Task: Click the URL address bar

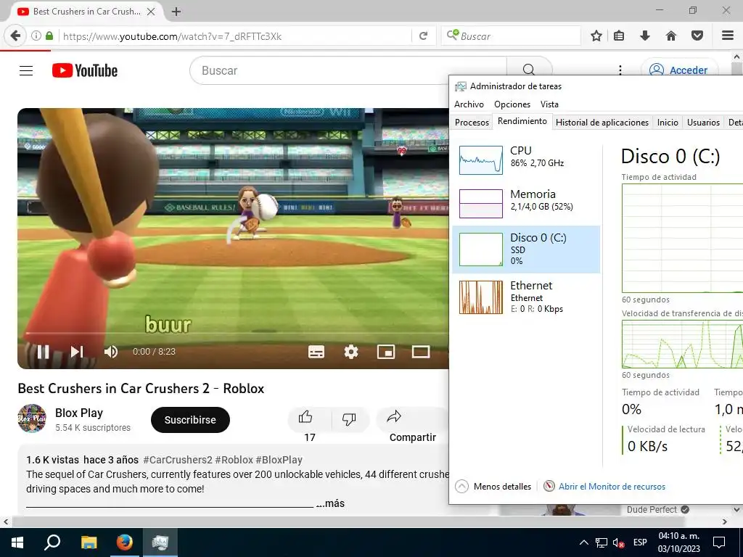Action: 234,36
